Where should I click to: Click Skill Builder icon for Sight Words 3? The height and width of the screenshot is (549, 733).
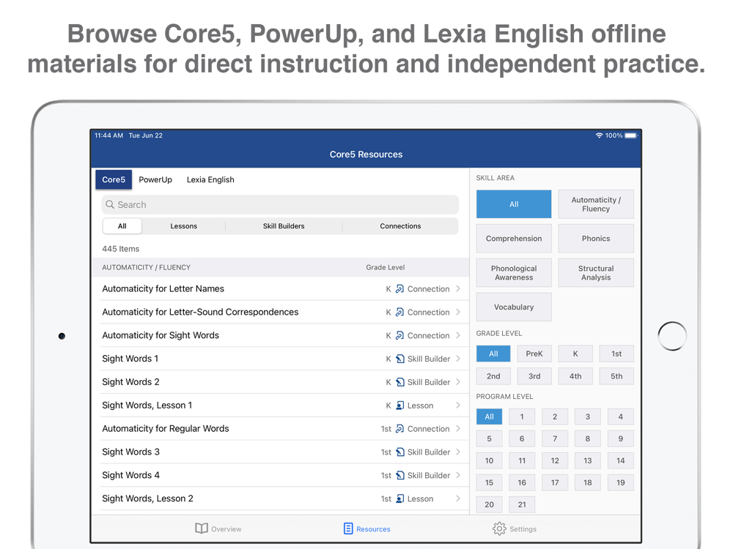(399, 452)
